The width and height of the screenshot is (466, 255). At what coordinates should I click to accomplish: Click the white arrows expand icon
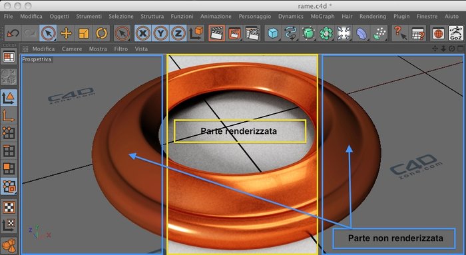click(344, 33)
